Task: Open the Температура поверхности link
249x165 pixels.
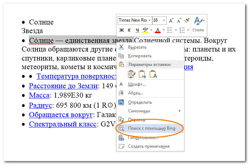Action: click(x=77, y=76)
